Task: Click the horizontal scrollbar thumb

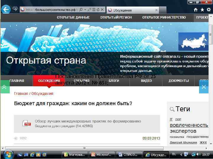Action: tap(84, 148)
